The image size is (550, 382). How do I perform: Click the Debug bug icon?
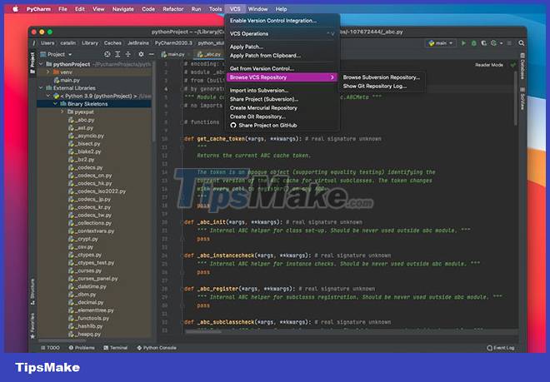472,42
